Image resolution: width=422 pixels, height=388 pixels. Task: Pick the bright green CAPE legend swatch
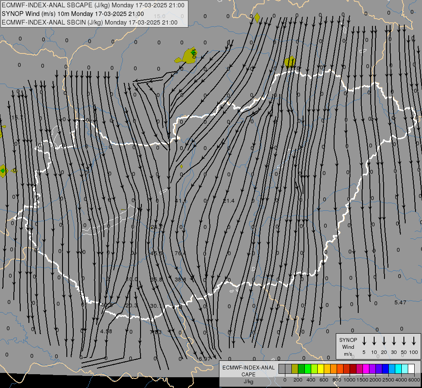click(308, 369)
